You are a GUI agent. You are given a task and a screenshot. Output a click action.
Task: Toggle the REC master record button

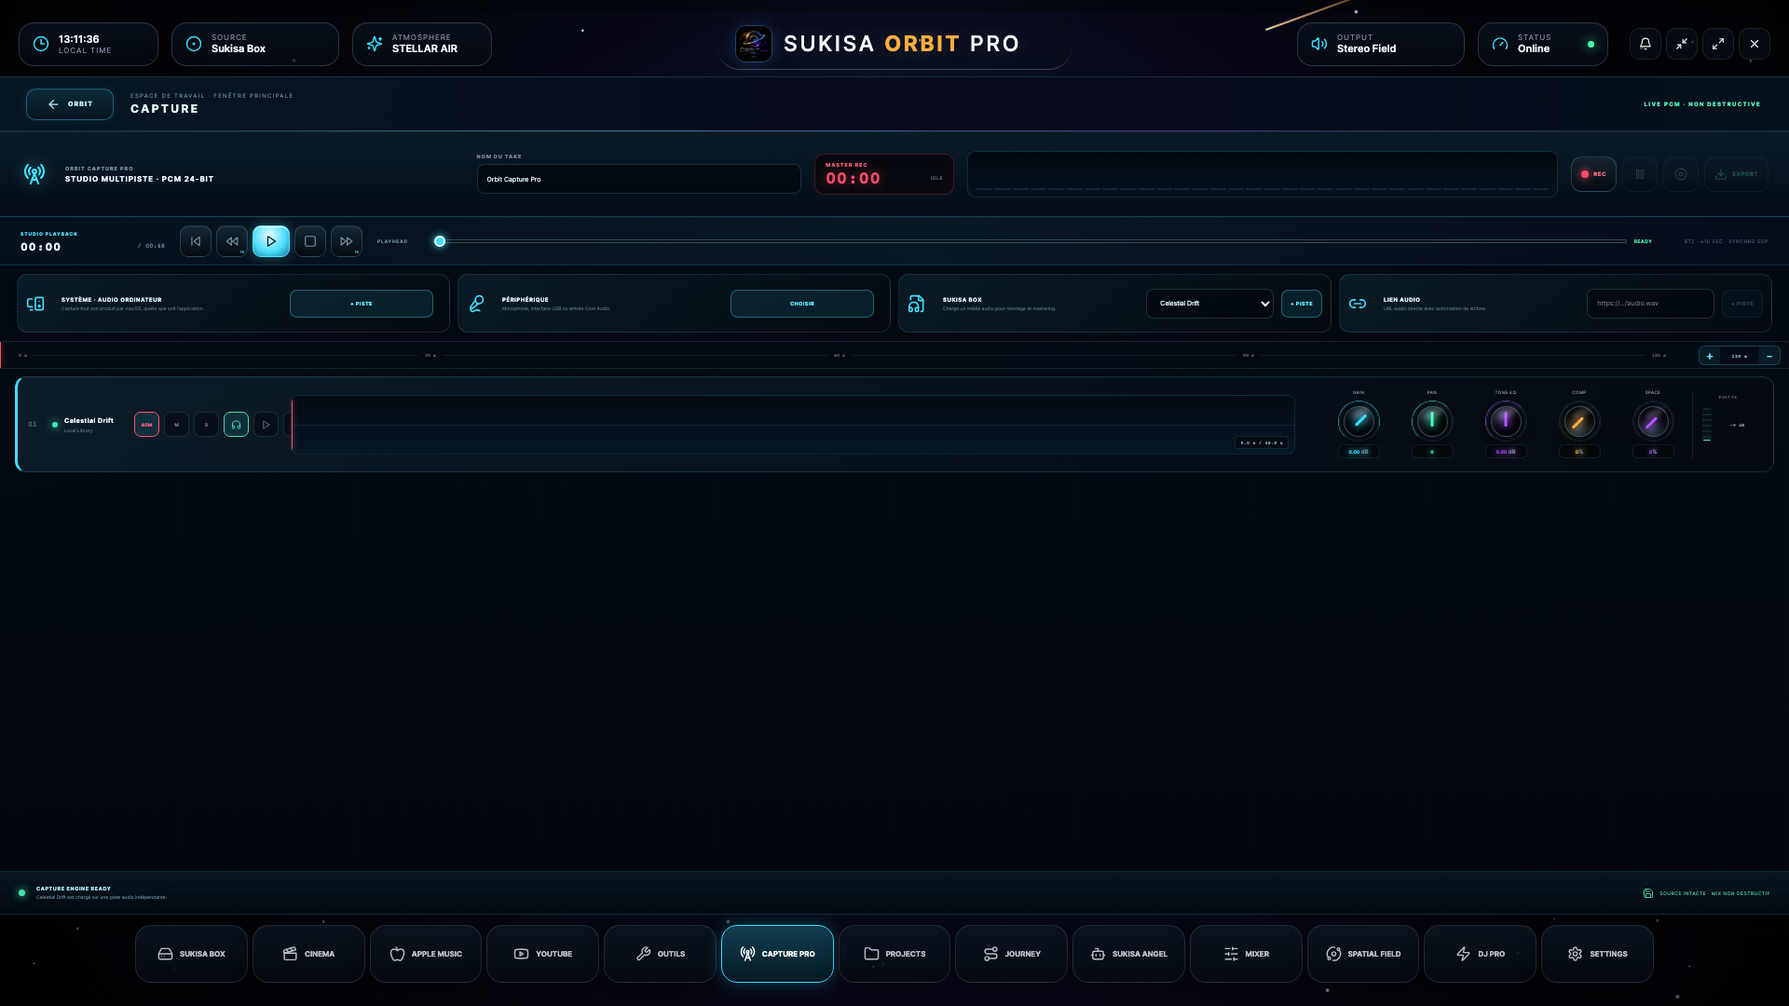click(1593, 174)
